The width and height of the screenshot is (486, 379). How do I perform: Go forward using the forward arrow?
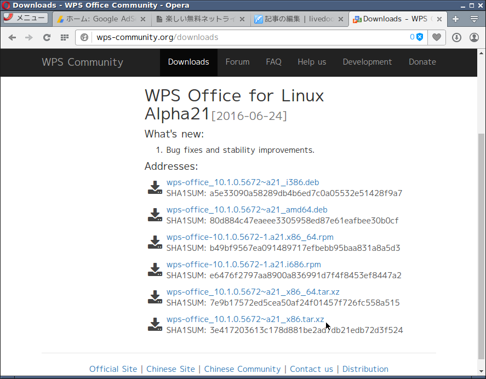(x=29, y=37)
